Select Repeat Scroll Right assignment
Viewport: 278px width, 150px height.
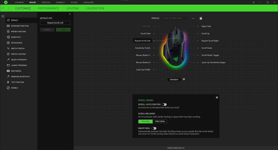210,41
